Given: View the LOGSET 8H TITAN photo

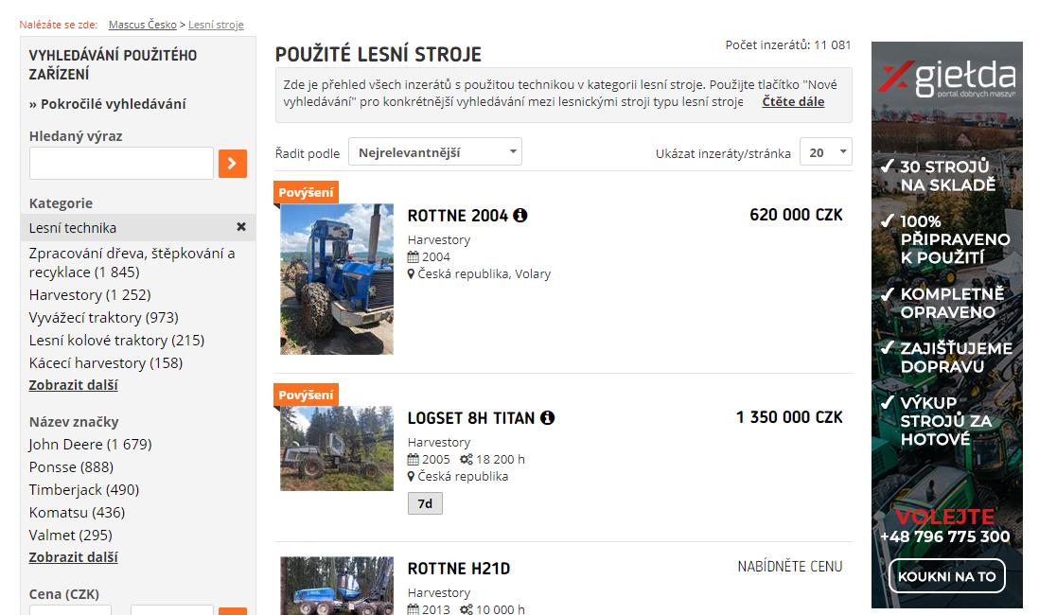Looking at the screenshot, I should click(337, 448).
